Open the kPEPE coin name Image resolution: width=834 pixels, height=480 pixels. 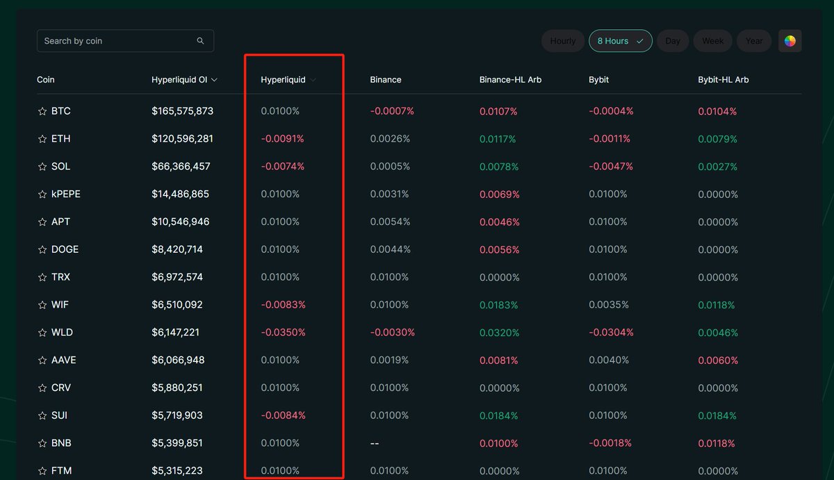pyautogui.click(x=66, y=195)
